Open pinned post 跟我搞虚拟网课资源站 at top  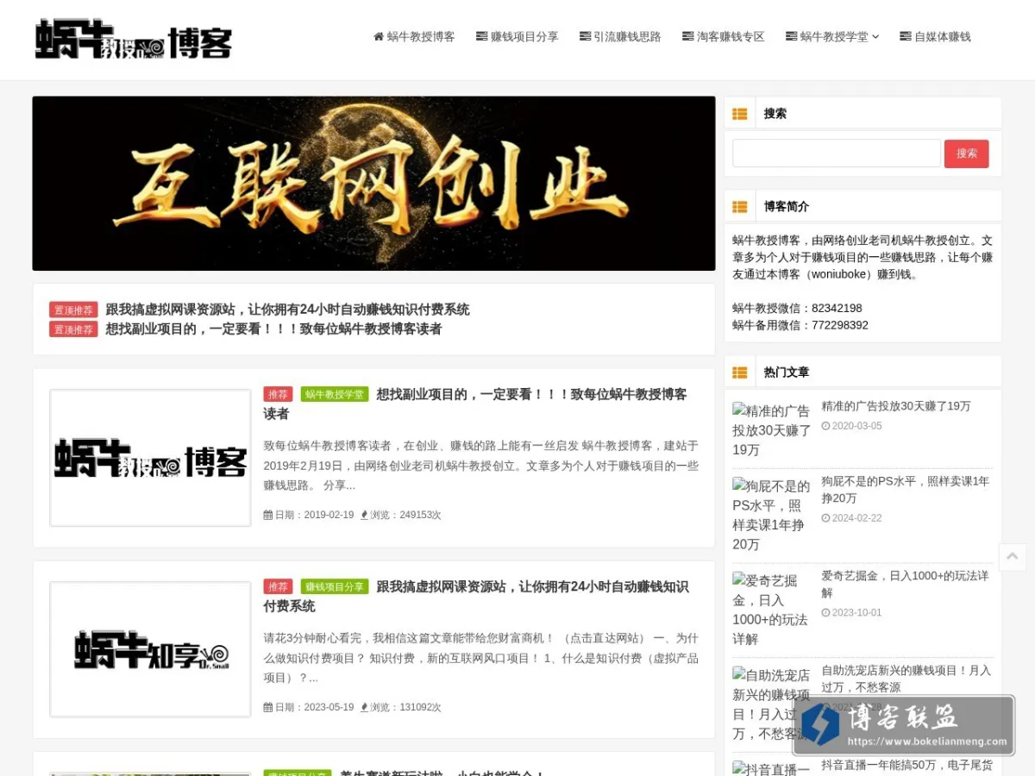pos(287,310)
